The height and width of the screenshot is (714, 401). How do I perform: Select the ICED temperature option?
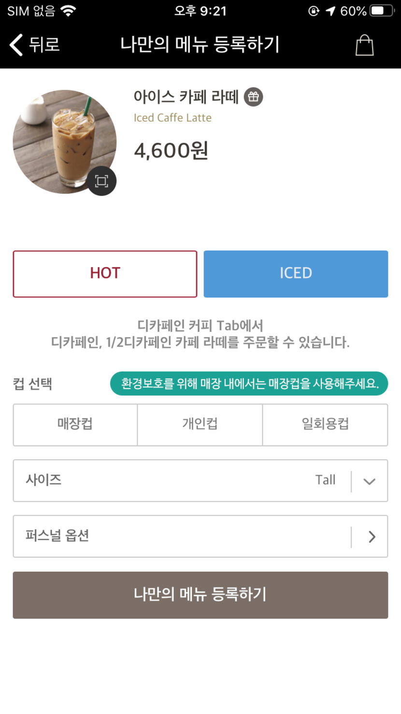coord(296,274)
